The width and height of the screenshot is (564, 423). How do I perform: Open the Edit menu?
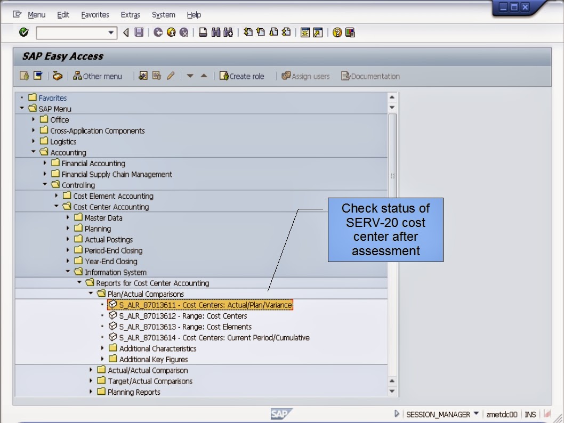pyautogui.click(x=63, y=15)
